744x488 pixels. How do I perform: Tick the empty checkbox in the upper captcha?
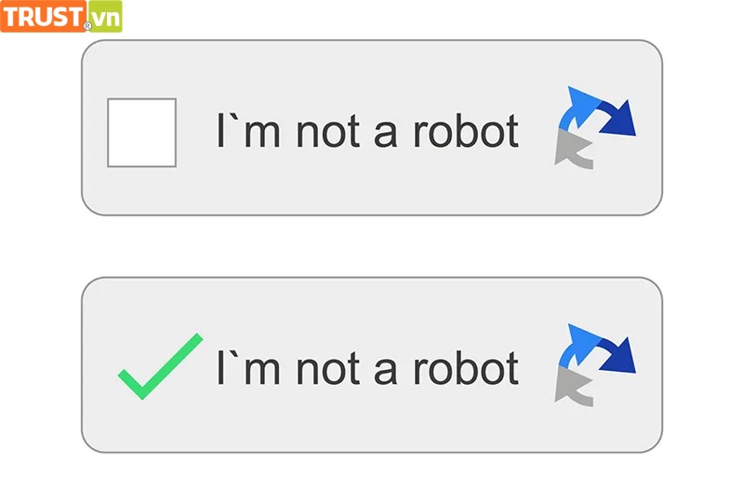142,133
